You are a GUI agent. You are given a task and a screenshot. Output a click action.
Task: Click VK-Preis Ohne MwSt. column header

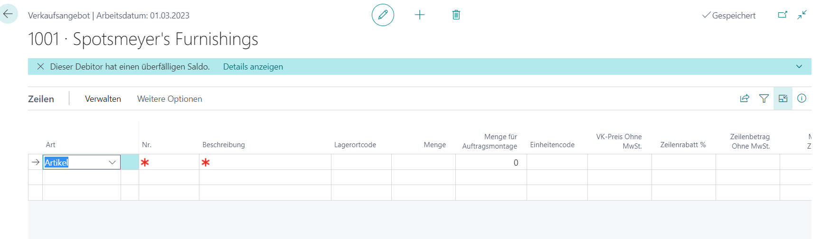click(x=619, y=142)
